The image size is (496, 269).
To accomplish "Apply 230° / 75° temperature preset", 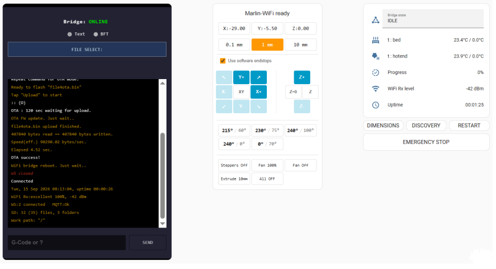I will pyautogui.click(x=267, y=130).
